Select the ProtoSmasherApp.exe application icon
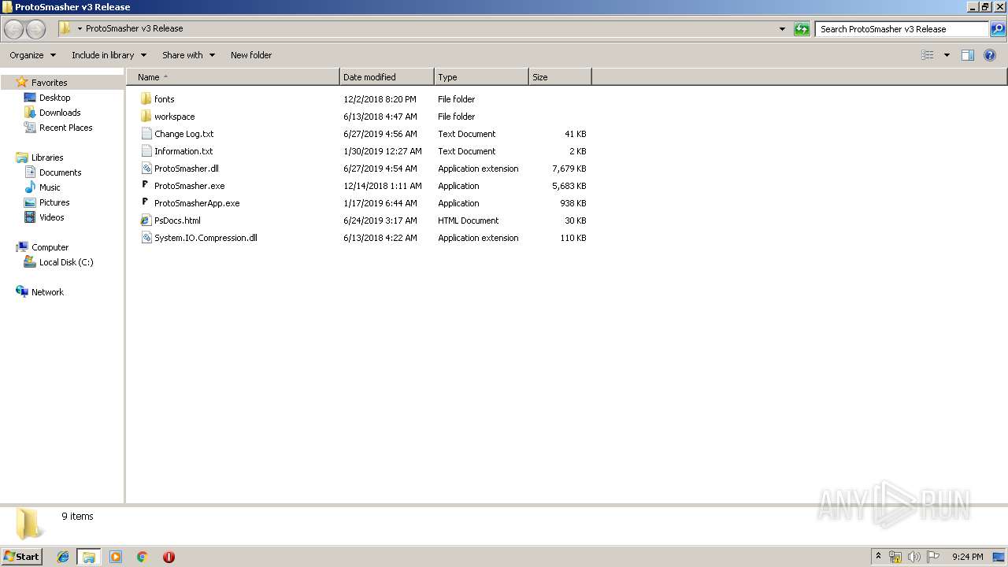Screen dimensions: 1008x567 click(146, 203)
